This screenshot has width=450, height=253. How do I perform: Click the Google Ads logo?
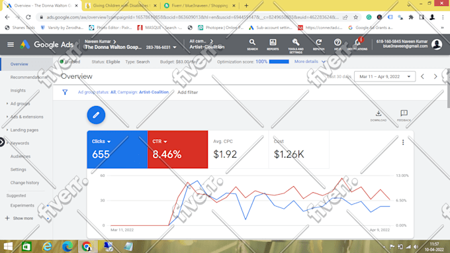(47, 44)
